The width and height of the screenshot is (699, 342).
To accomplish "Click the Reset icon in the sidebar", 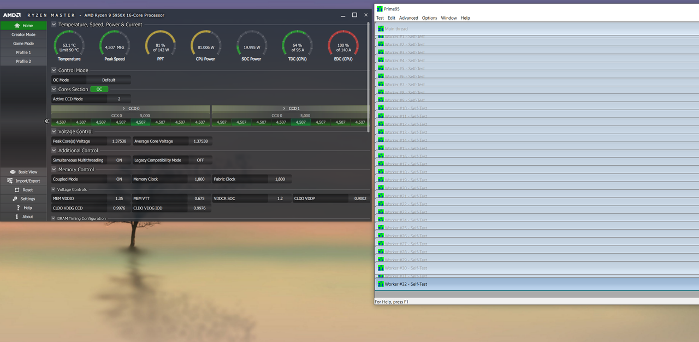I will click(17, 190).
